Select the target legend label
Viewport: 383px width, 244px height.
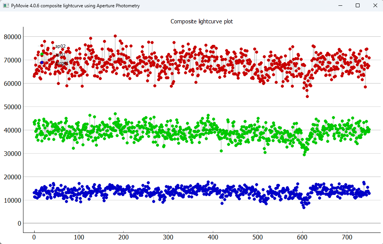pyautogui.click(x=61, y=63)
